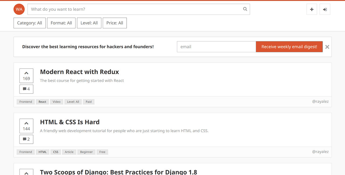Open Two Scoops of Django title
This screenshot has height=175, width=345.
(x=119, y=172)
